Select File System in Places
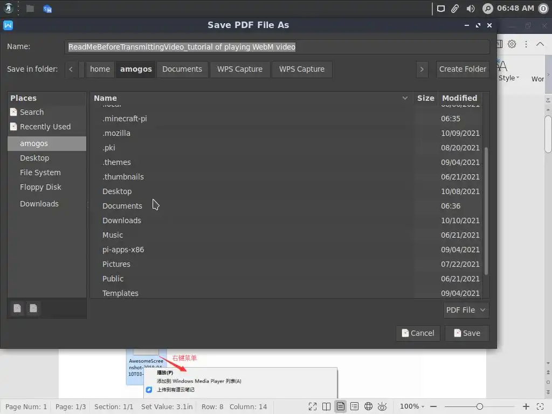This screenshot has width=552, height=414. point(47,172)
